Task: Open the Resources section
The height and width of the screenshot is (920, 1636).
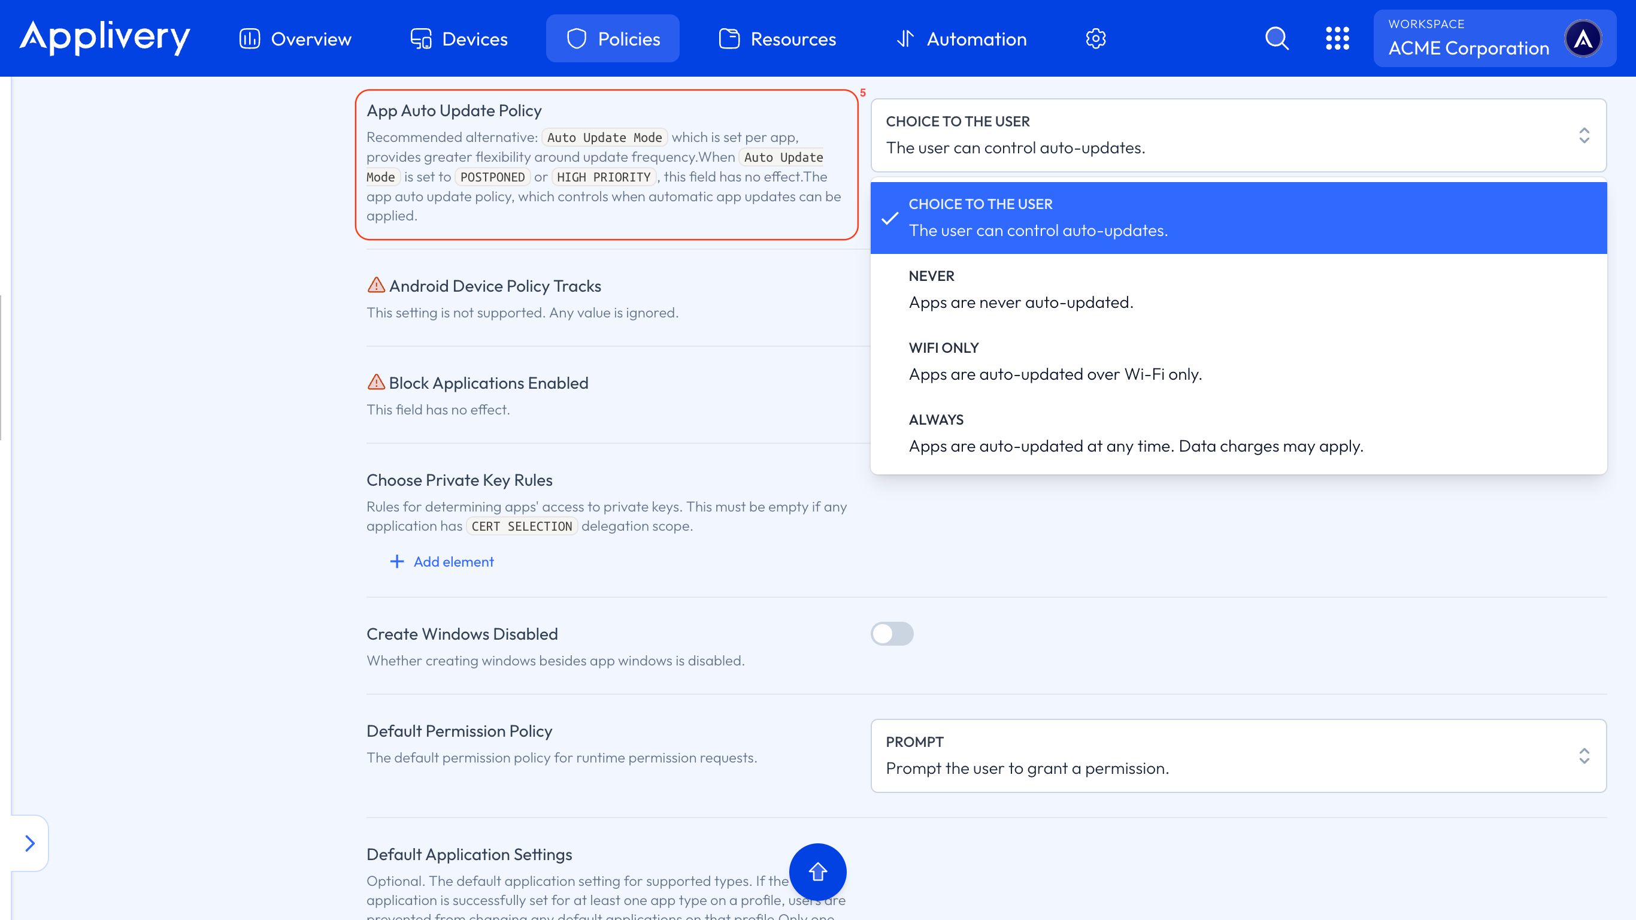Action: point(777,38)
